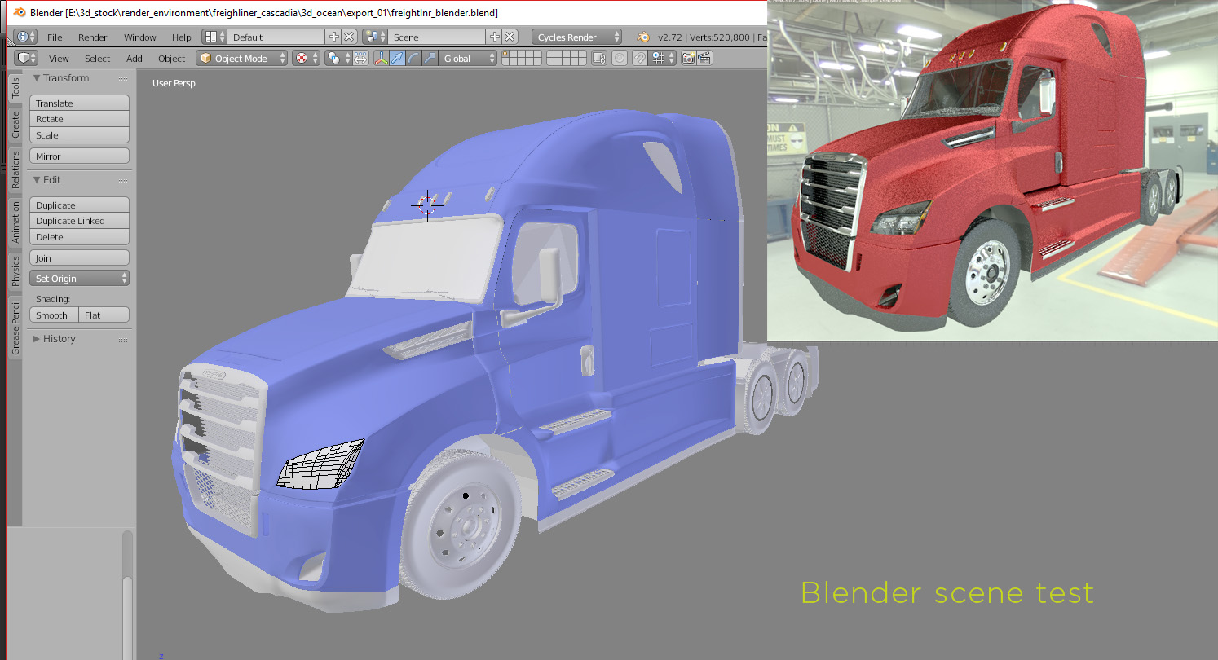Image resolution: width=1218 pixels, height=660 pixels.
Task: Open the Select menu in 3D header
Action: [97, 59]
